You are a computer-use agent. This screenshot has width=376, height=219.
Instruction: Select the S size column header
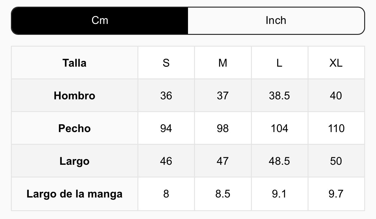tap(166, 63)
